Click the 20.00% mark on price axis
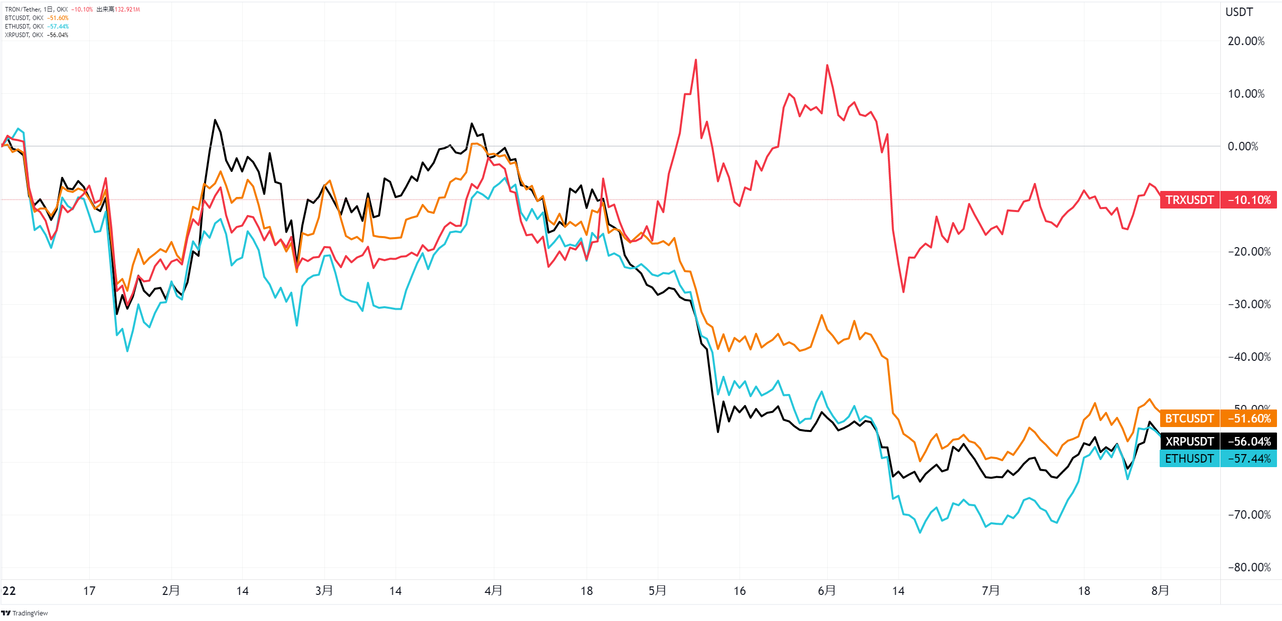1282x621 pixels. (x=1246, y=41)
